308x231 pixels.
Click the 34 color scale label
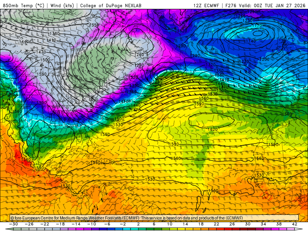(x=263, y=224)
